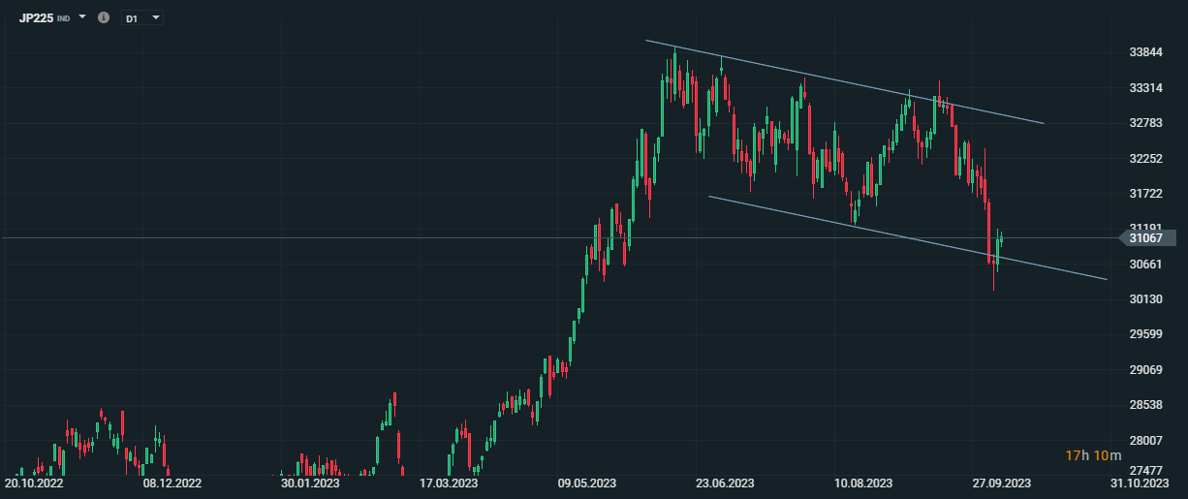Click the 10.08.2023 date axis label
Viewport: 1188px width, 499px height.
tap(863, 483)
